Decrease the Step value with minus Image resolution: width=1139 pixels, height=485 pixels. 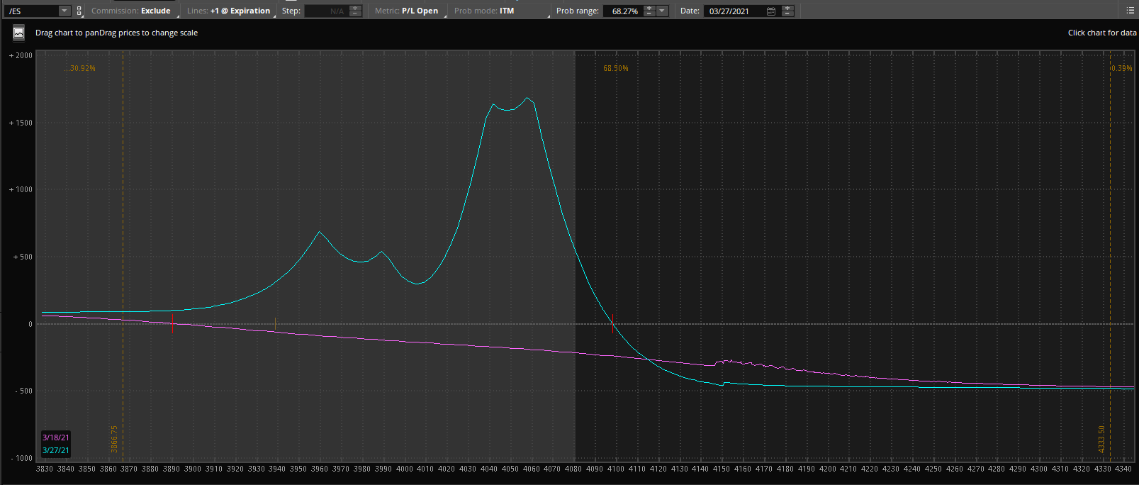pyautogui.click(x=356, y=13)
